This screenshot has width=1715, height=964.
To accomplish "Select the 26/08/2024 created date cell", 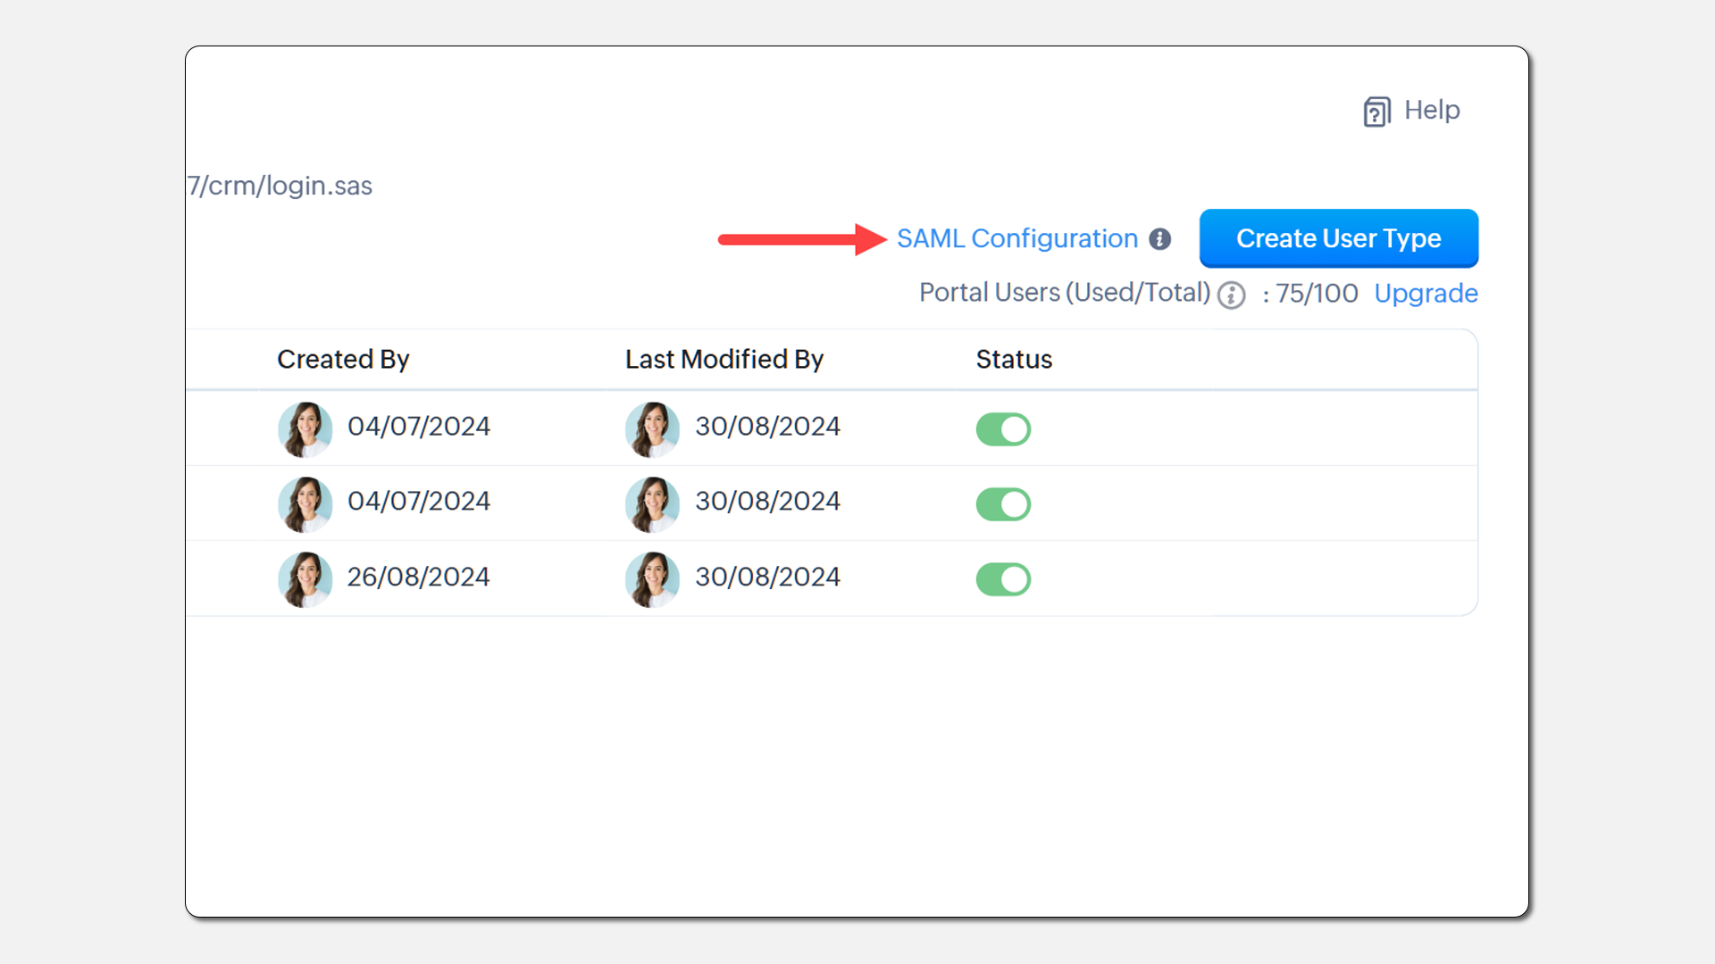I will click(418, 577).
